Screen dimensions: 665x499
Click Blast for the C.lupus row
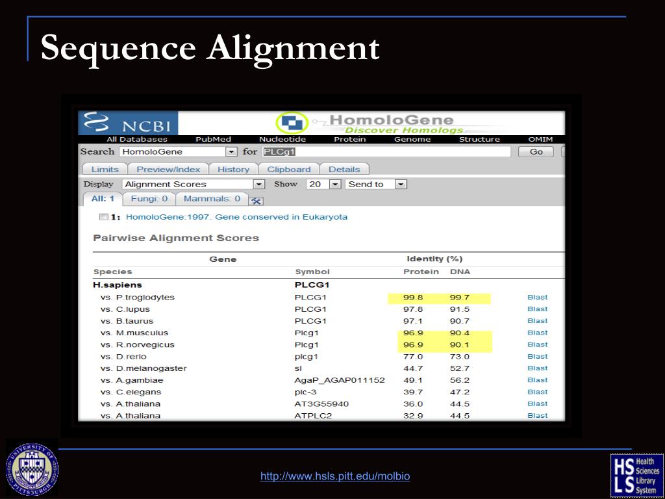tap(537, 309)
